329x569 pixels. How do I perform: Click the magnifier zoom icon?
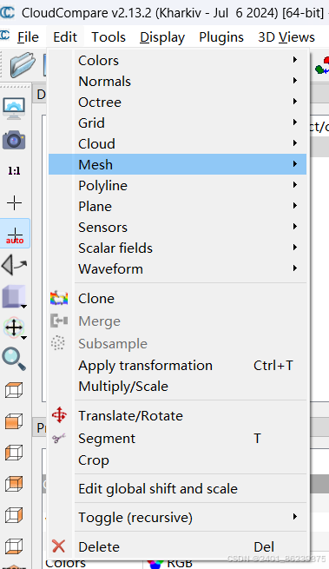[x=14, y=359]
